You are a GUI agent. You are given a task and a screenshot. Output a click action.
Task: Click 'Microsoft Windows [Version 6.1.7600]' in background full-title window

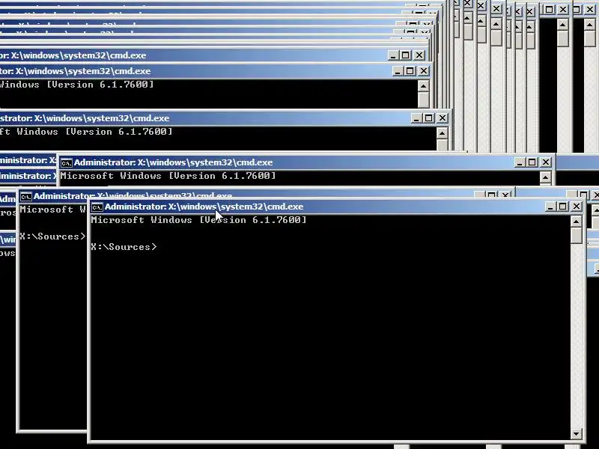[168, 176]
